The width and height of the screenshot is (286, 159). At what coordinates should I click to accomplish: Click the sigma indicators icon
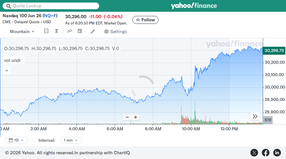(57, 31)
